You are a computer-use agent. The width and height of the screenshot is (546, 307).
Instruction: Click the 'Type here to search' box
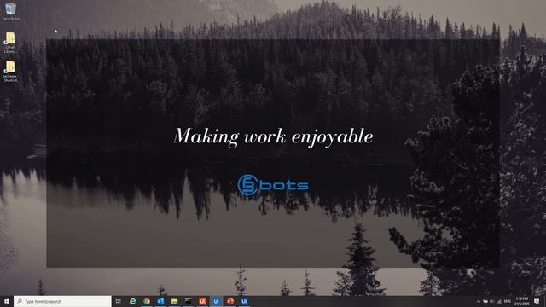(62, 301)
